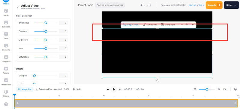Split the clip at the playhead
Image resolution: width=240 pixels, height=109 pixels.
77,89
